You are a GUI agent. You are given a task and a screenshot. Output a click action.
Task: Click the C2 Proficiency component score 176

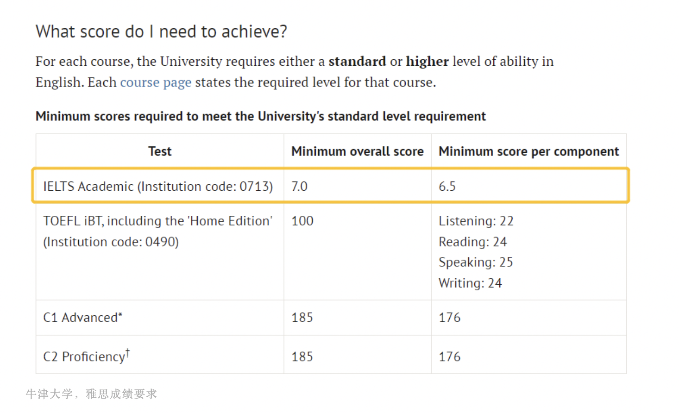[450, 357]
